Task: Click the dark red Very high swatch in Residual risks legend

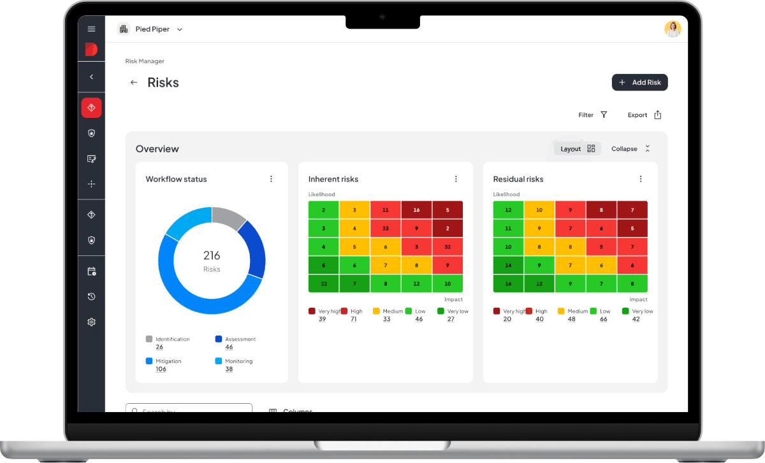Action: (x=497, y=311)
